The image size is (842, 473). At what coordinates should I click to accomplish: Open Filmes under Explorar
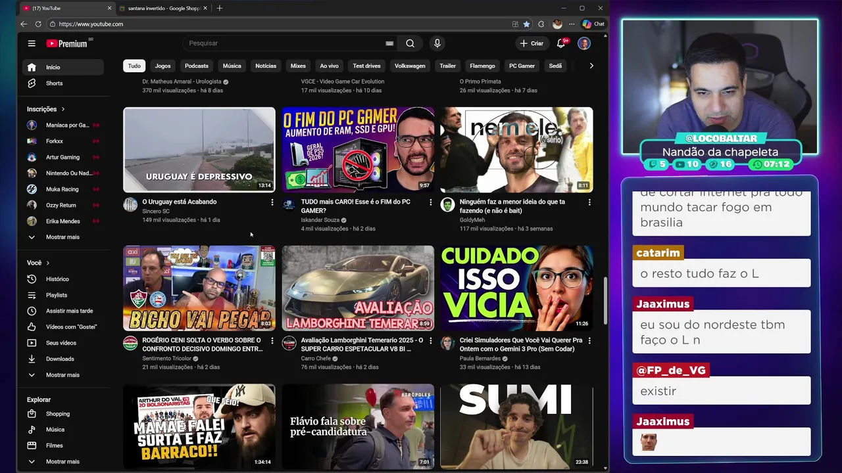(x=64, y=445)
